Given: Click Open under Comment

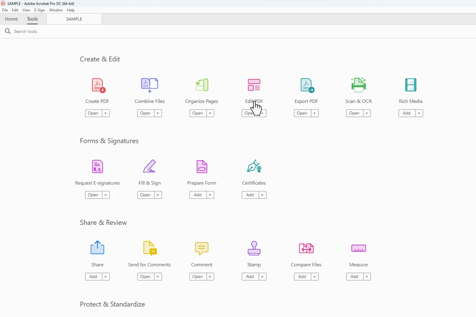Looking at the screenshot, I should 198,277.
